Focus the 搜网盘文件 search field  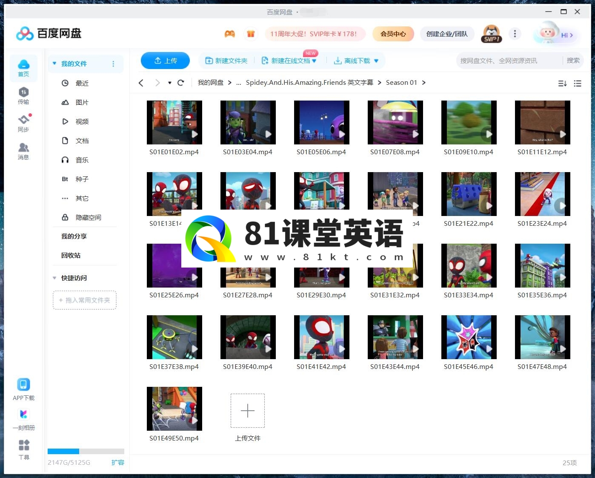point(510,61)
